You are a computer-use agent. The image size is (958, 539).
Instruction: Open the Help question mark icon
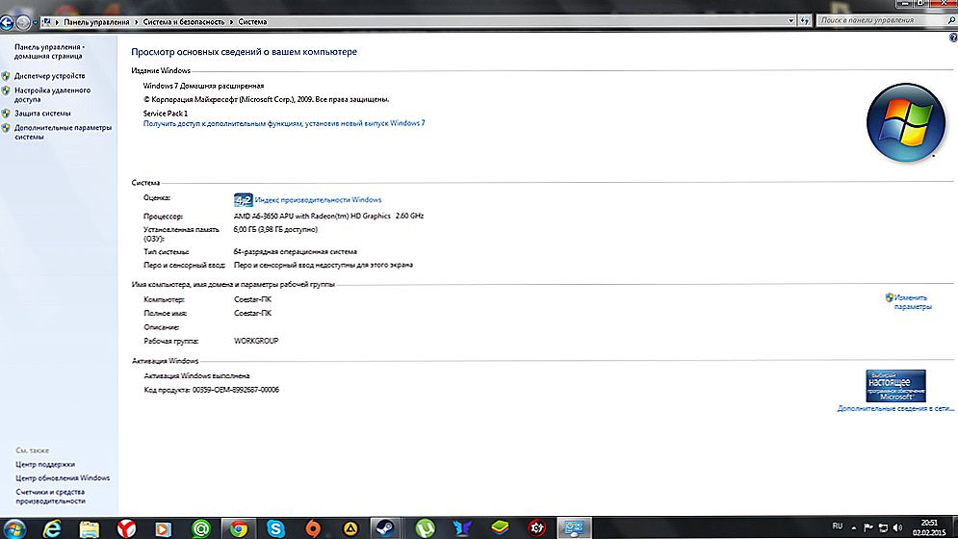pyautogui.click(x=953, y=38)
